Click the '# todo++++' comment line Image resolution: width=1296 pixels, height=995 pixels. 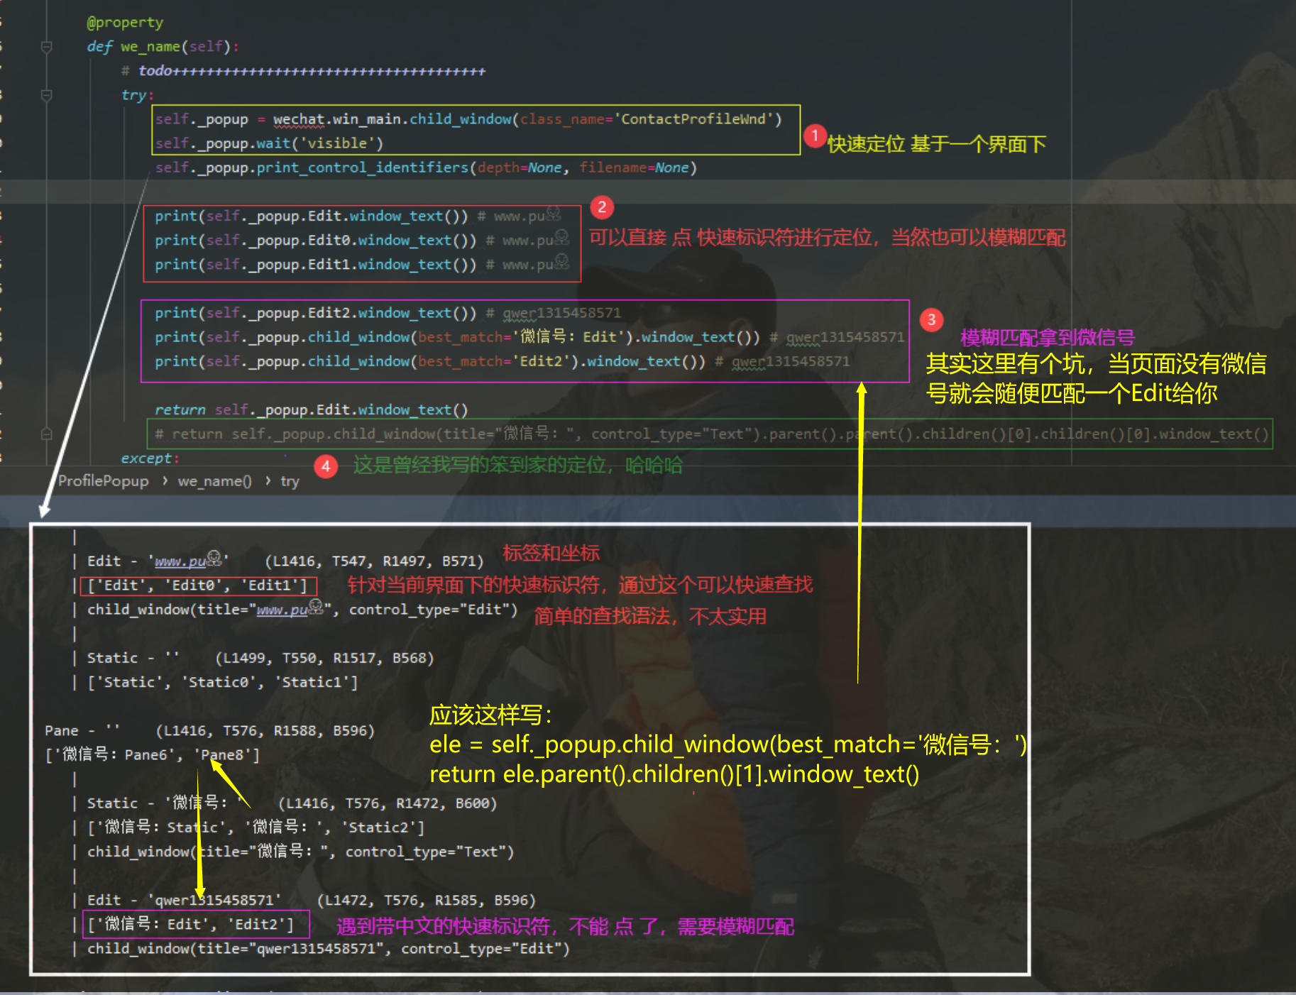pyautogui.click(x=303, y=70)
